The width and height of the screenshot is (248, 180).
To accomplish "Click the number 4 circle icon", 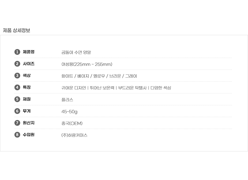I will pos(17,87).
